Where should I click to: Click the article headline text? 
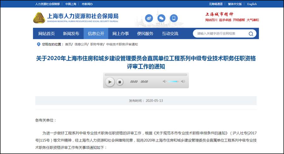click(x=146, y=62)
